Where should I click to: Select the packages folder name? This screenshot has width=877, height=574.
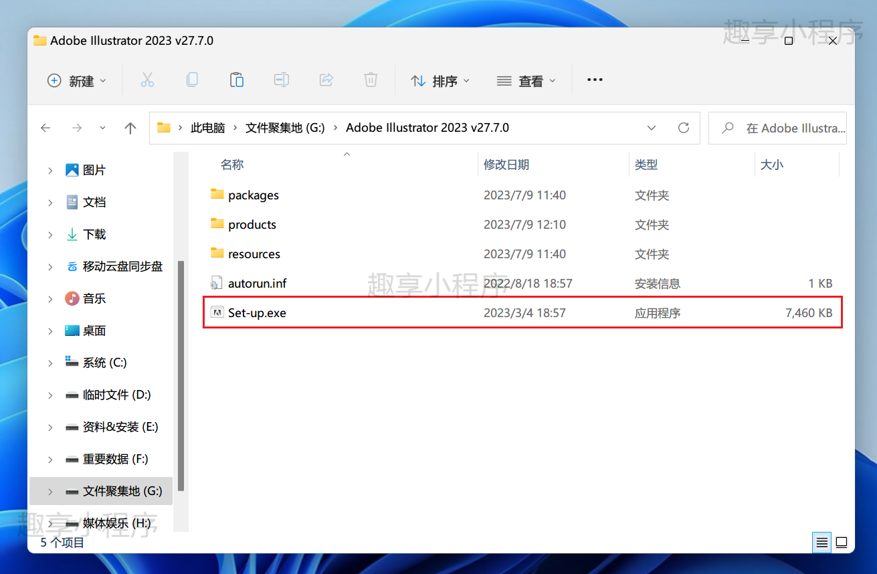point(254,195)
